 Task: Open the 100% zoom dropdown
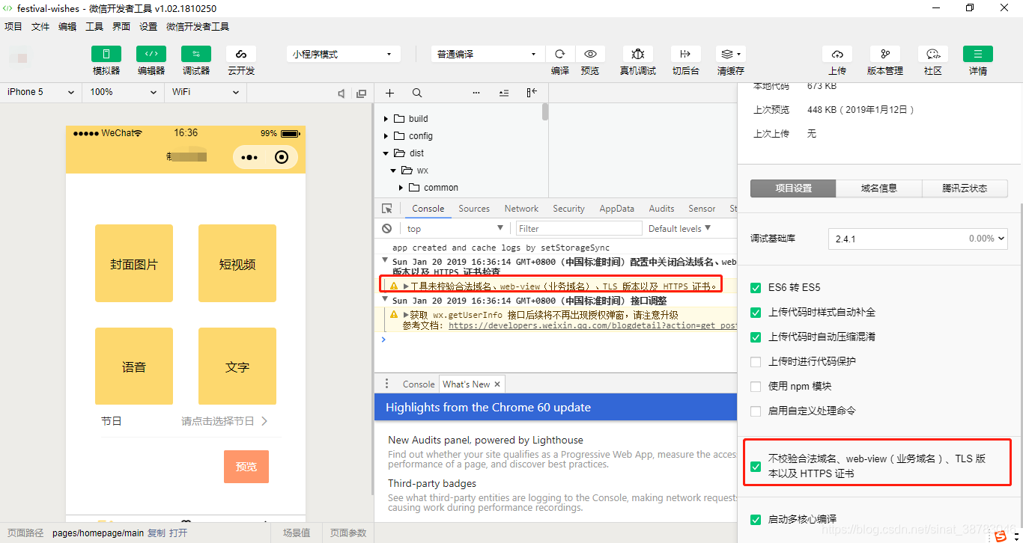click(x=123, y=92)
